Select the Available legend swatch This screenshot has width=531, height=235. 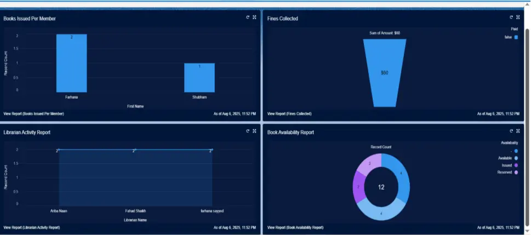(x=516, y=158)
